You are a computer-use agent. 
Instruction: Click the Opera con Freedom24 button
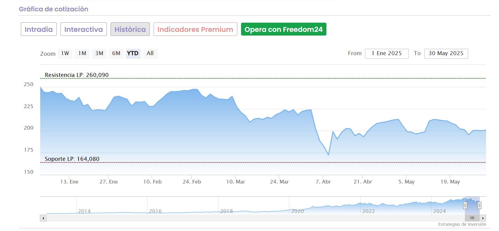click(x=283, y=29)
